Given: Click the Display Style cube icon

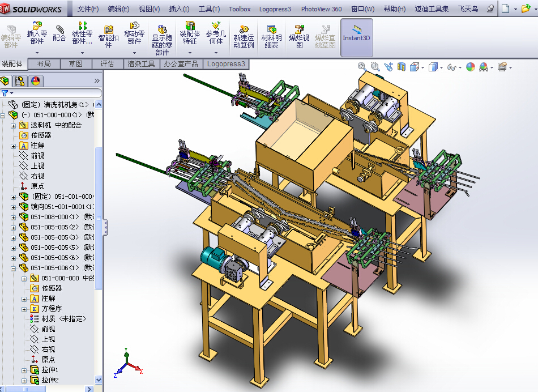Looking at the screenshot, I should coord(433,67).
